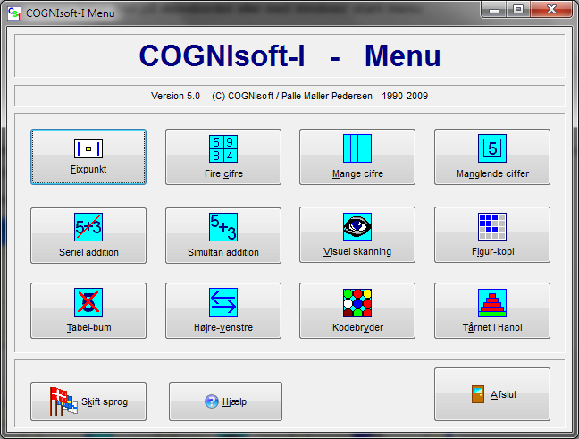Open Hjælp help button
Image resolution: width=579 pixels, height=439 pixels.
tap(225, 401)
